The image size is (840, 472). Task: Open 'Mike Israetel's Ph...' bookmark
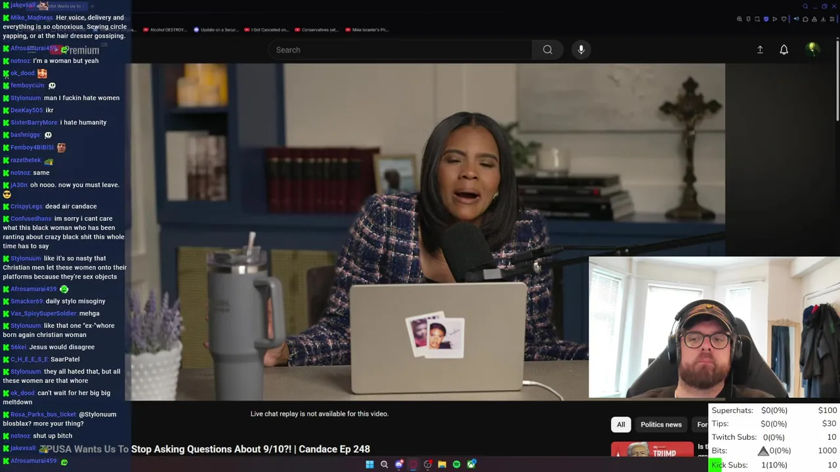click(x=366, y=29)
